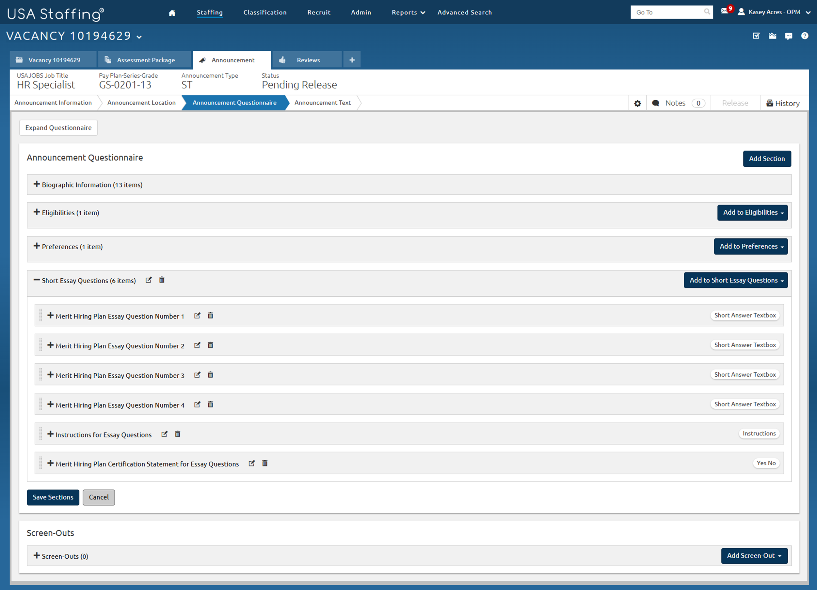Open Kasey Acres user account menu

(x=774, y=12)
